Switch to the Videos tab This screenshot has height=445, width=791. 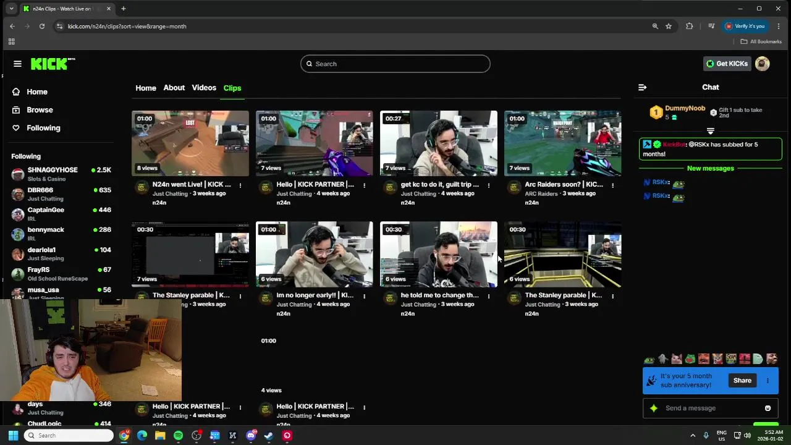pyautogui.click(x=204, y=88)
